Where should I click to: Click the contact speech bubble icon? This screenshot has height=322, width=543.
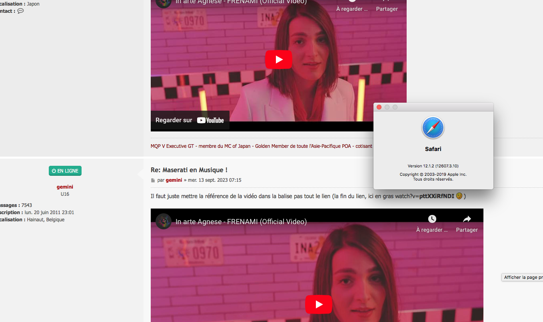20,11
